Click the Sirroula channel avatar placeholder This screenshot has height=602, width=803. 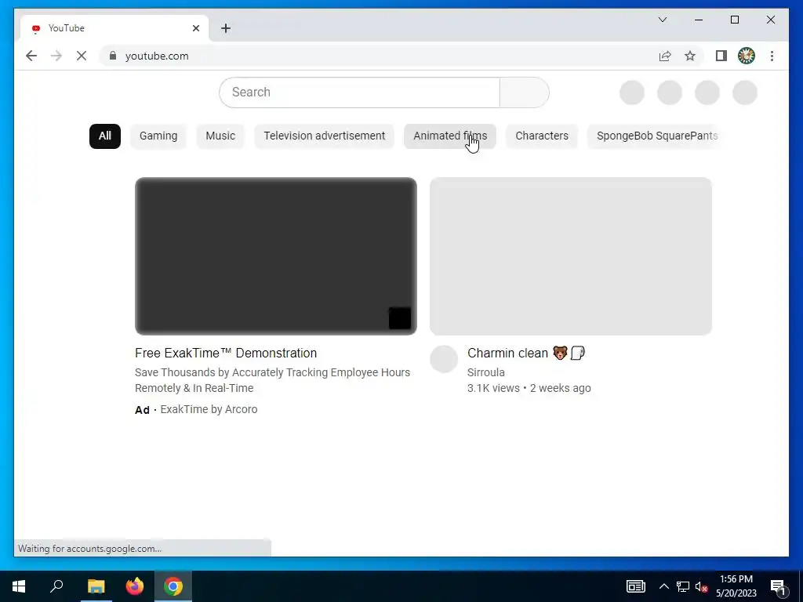point(444,359)
